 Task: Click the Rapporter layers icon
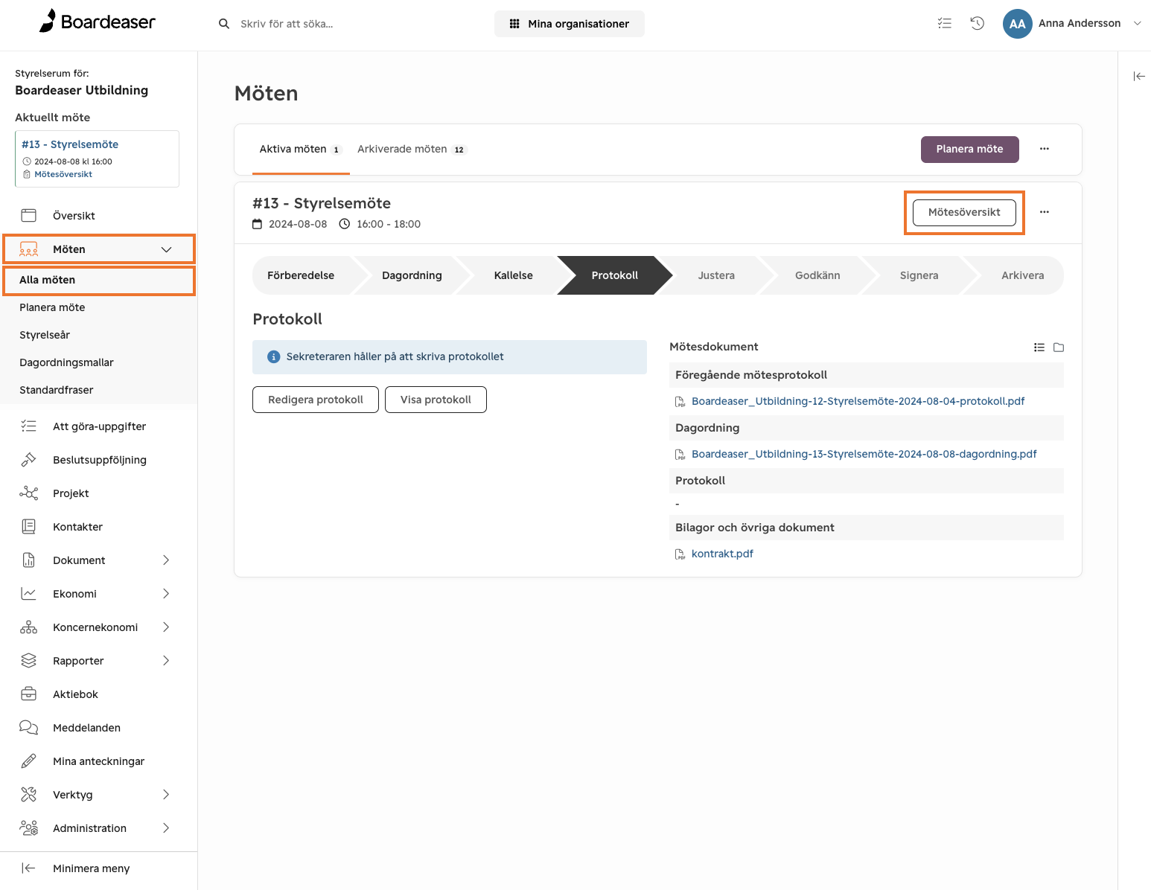pos(29,660)
